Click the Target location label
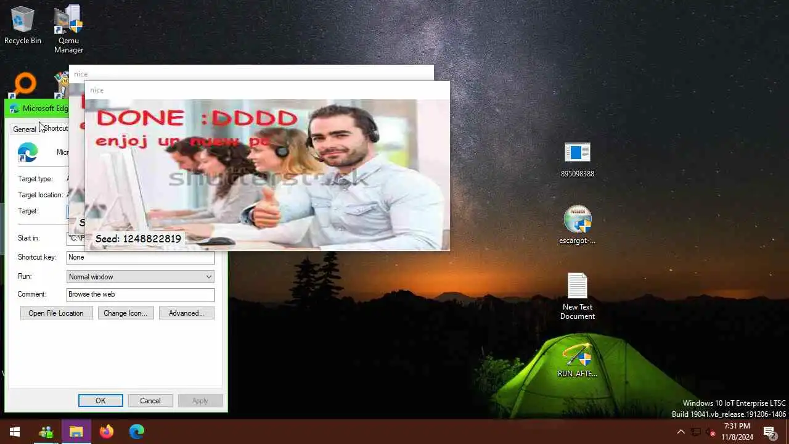789x444 pixels. (41, 195)
